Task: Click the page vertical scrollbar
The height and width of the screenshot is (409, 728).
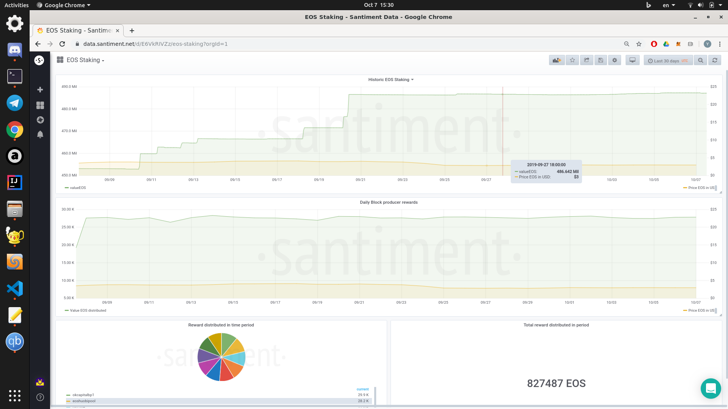Action: click(726, 223)
